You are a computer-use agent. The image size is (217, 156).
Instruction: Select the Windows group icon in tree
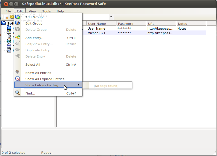[9, 32]
